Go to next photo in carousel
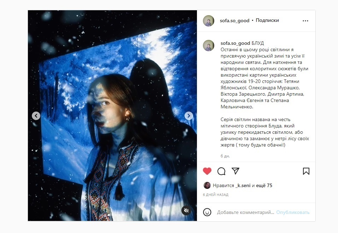338x233 pixels. (188, 116)
